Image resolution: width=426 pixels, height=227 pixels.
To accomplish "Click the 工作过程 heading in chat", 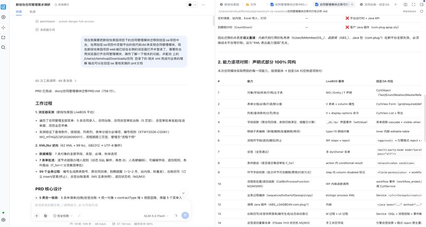I will click(x=43, y=103).
